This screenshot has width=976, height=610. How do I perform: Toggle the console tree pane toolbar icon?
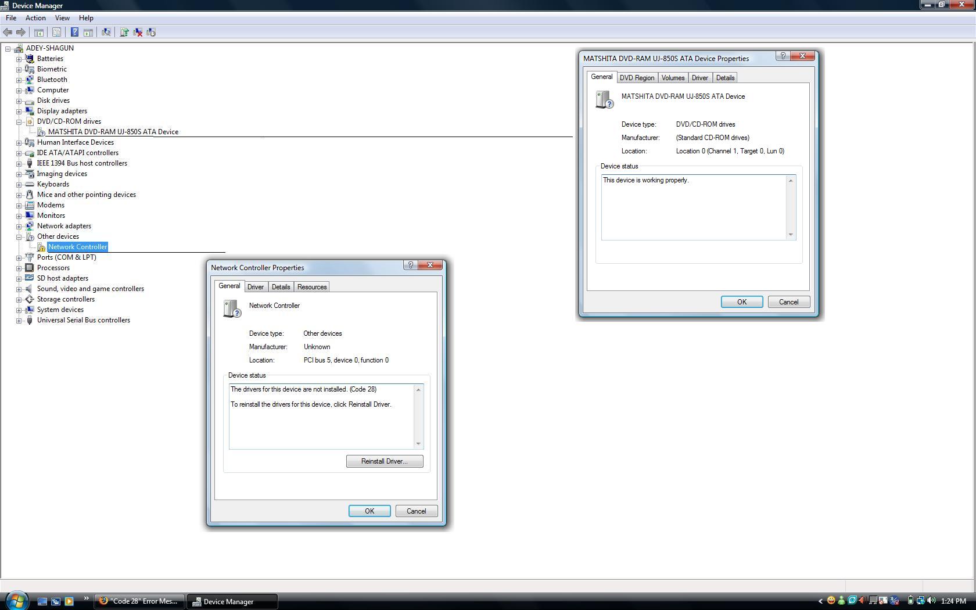(39, 32)
